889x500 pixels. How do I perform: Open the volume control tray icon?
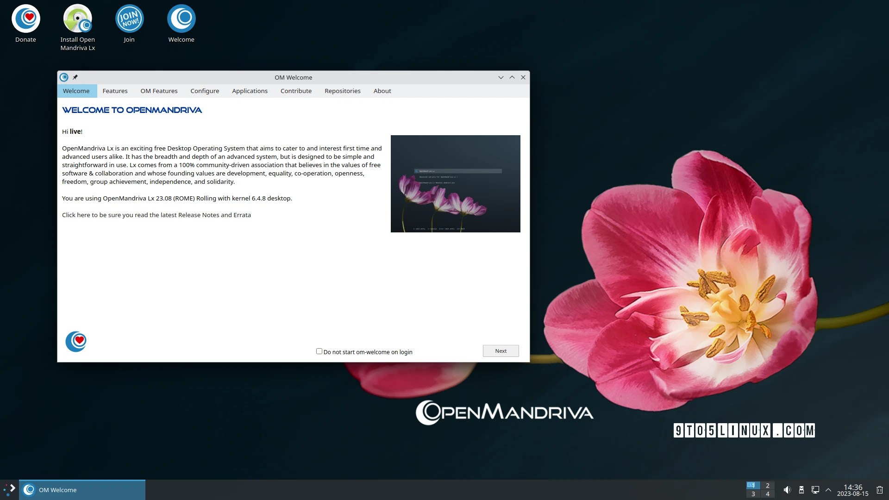click(787, 490)
